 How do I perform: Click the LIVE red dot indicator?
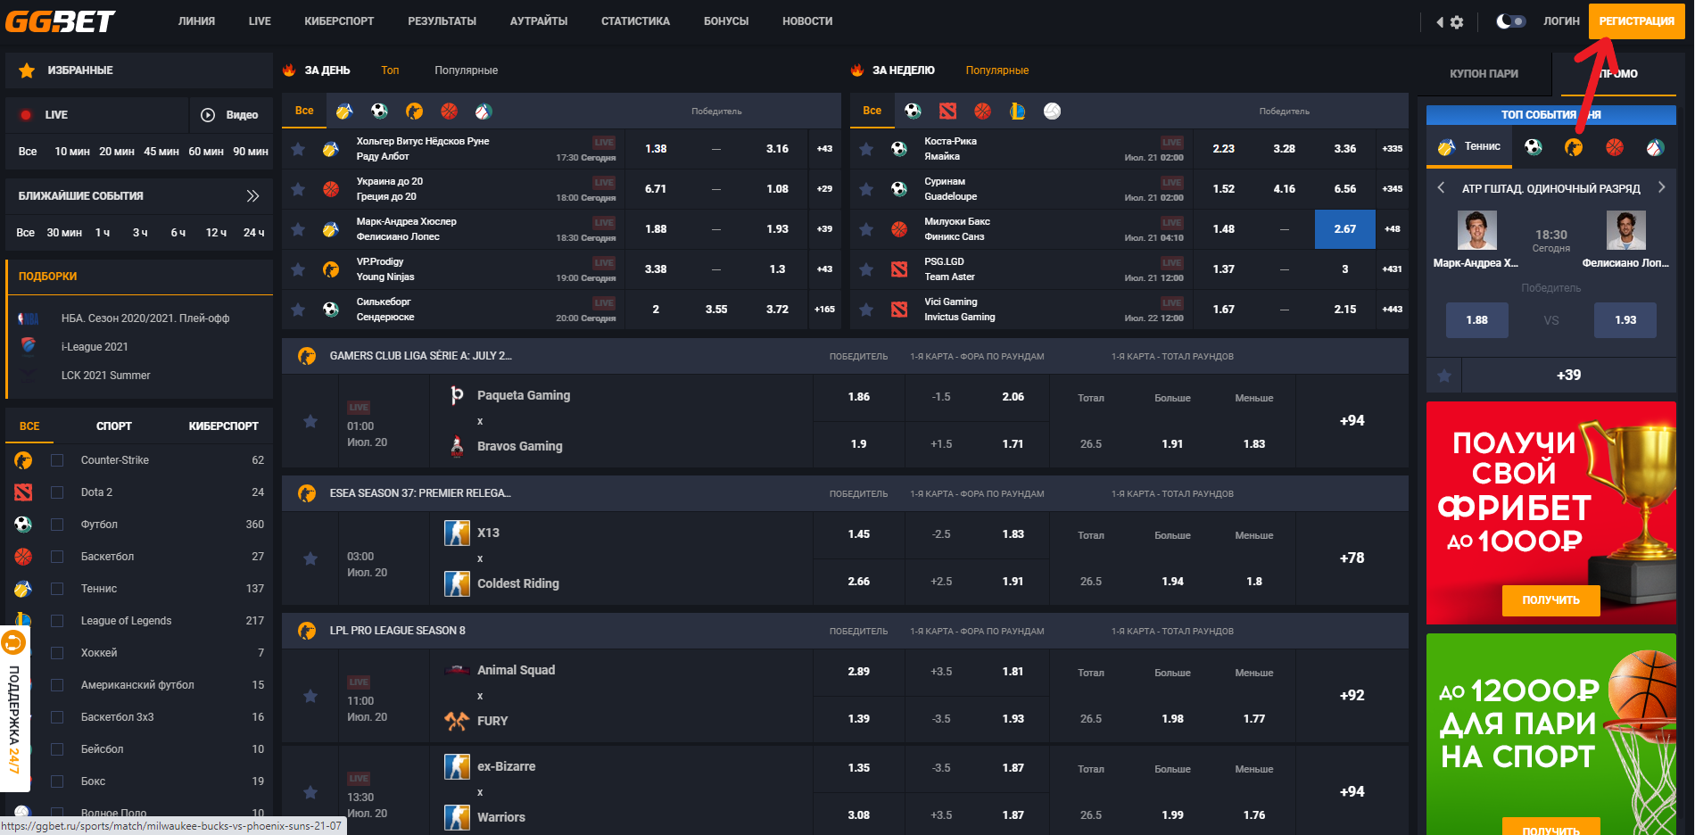click(x=26, y=115)
